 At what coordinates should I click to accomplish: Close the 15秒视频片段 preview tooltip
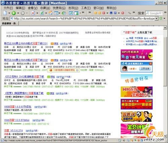tap(77, 70)
